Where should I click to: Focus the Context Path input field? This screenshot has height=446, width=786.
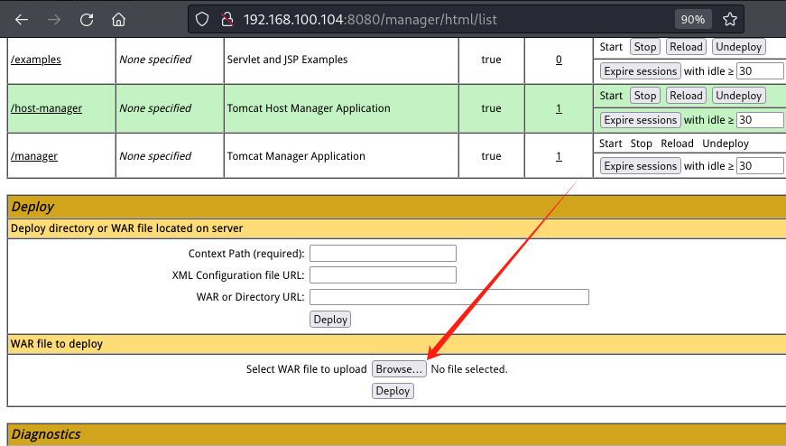[383, 253]
